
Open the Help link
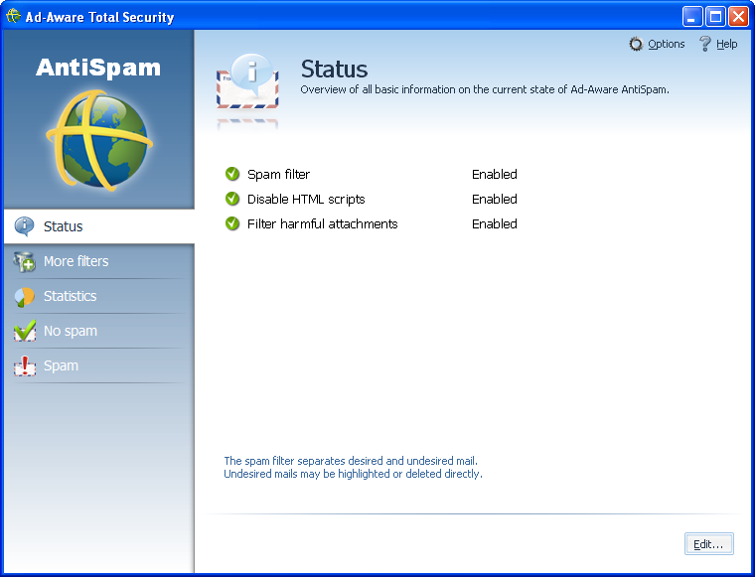[x=726, y=44]
